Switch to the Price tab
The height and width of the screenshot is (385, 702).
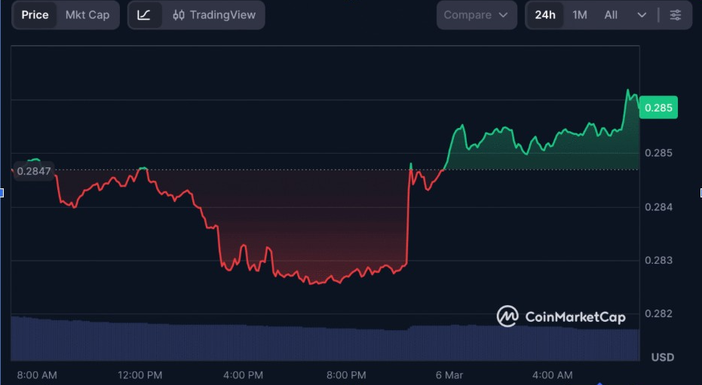tap(35, 15)
